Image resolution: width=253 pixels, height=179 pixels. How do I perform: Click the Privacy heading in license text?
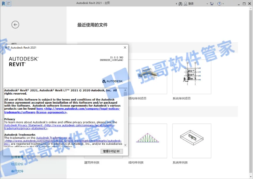pos(10,119)
